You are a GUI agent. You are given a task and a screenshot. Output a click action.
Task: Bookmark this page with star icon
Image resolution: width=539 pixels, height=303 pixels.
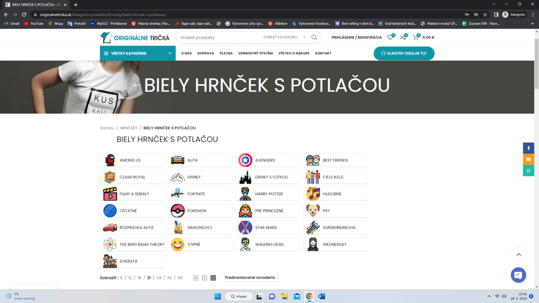click(x=485, y=15)
